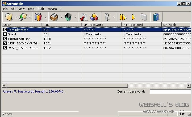Click the gray disabled stop icon

point(144,17)
